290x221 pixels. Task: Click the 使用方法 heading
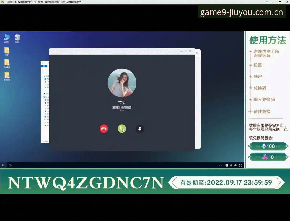[x=268, y=40]
